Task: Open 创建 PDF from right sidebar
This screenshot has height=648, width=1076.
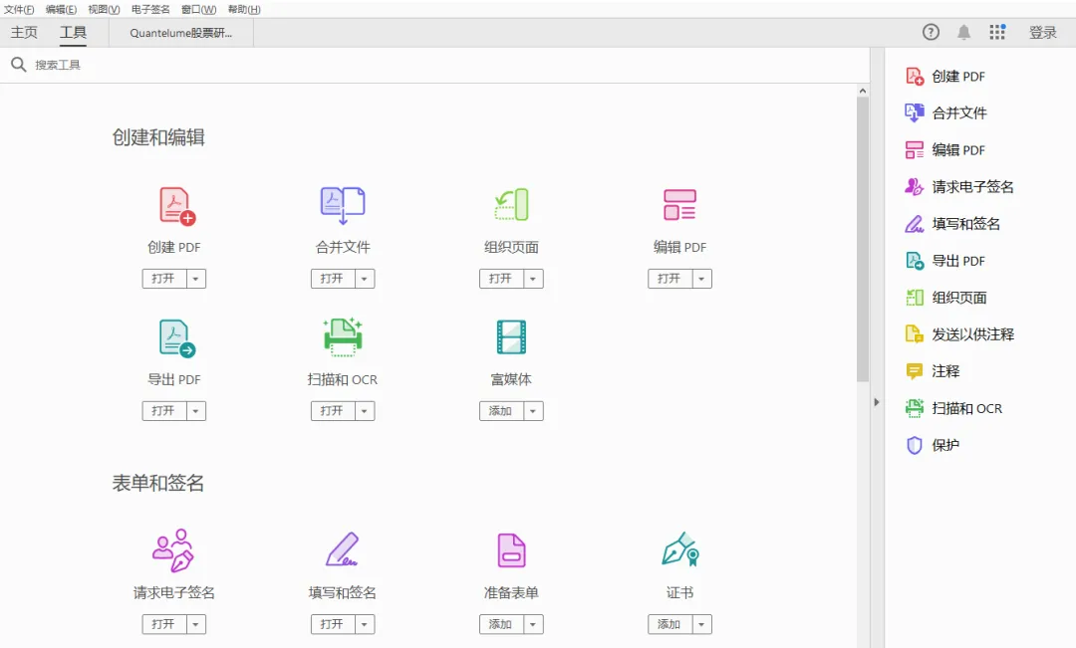Action: pyautogui.click(x=944, y=76)
